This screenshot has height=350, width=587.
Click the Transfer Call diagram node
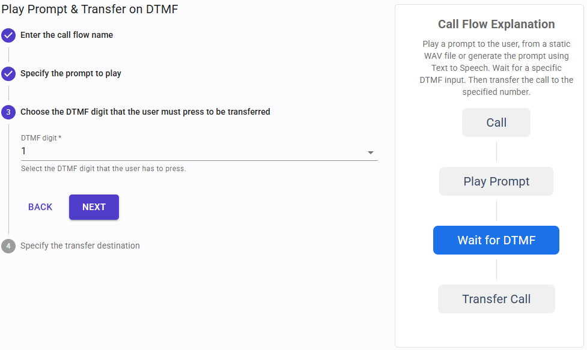(496, 299)
